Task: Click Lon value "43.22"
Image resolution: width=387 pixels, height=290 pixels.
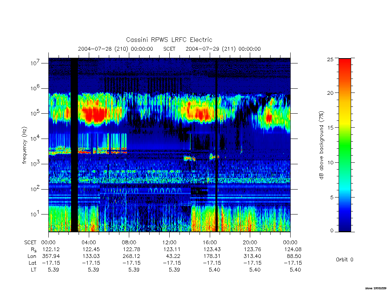Action: [173, 256]
